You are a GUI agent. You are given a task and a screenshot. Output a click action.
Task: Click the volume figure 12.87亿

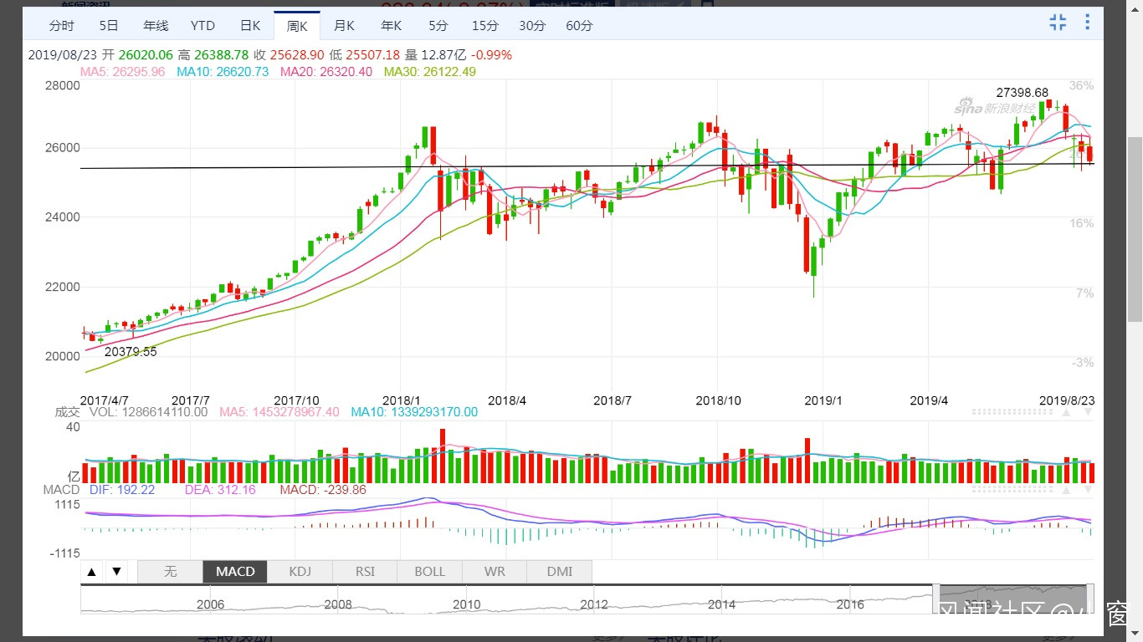pos(443,55)
